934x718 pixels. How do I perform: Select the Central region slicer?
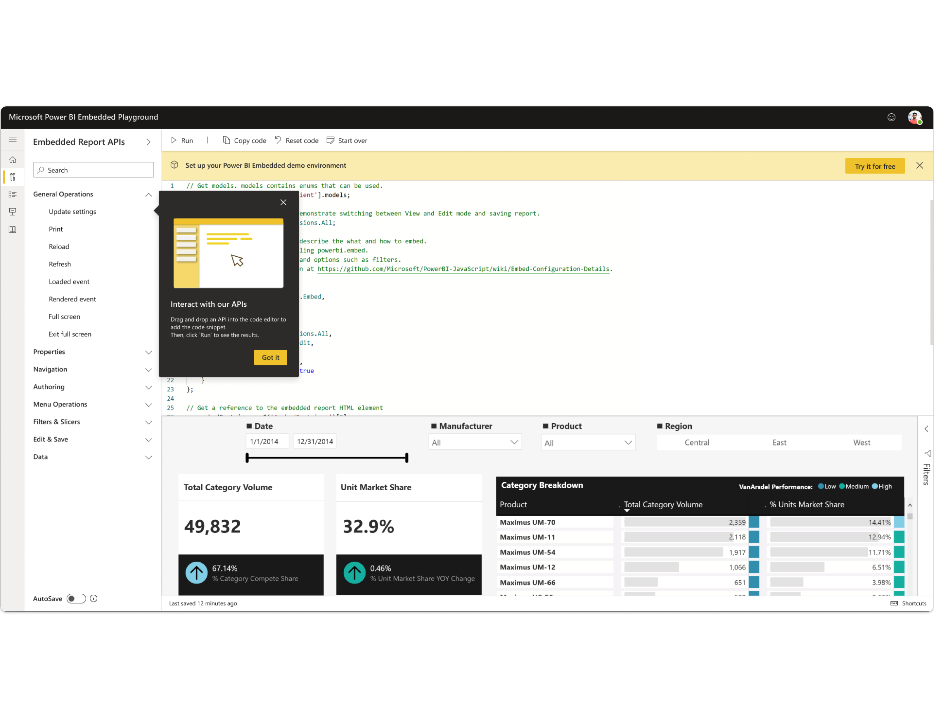point(697,442)
